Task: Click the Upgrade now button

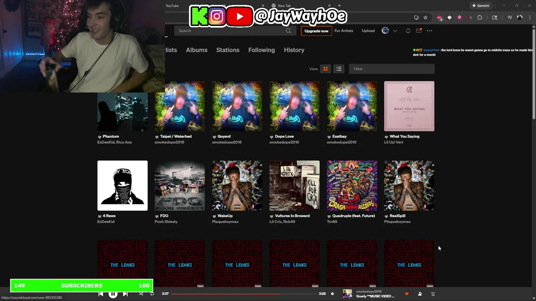Action: point(317,31)
